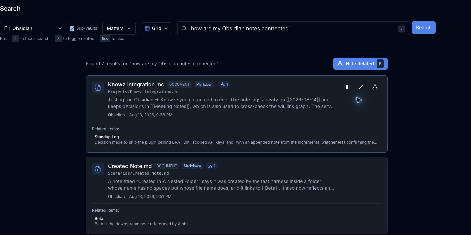Screen dimensions: 471x235
Task: Click the DOCUMENT tag on Created Note.md
Action: [x=167, y=166]
